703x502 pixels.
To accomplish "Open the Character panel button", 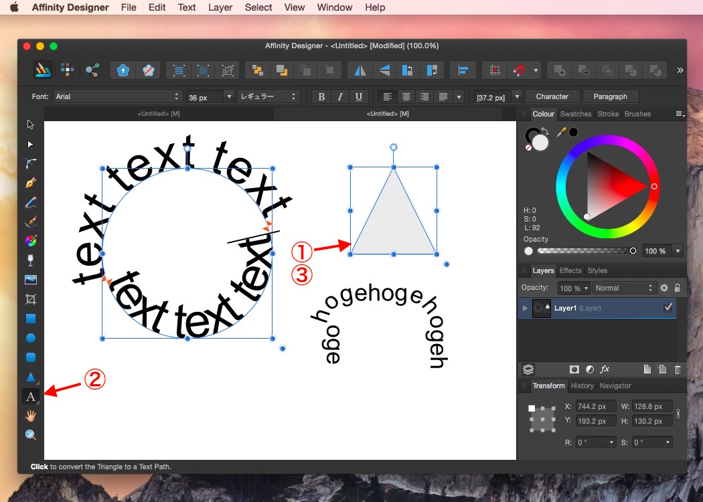I will point(552,97).
